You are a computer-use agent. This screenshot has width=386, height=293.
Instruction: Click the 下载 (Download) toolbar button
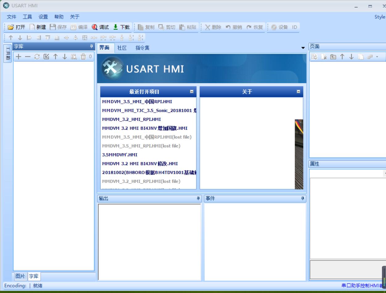point(121,27)
